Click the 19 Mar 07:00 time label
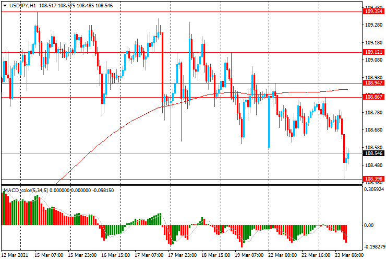Image resolution: width=386 pixels, height=261 pixels. [x=249, y=255]
